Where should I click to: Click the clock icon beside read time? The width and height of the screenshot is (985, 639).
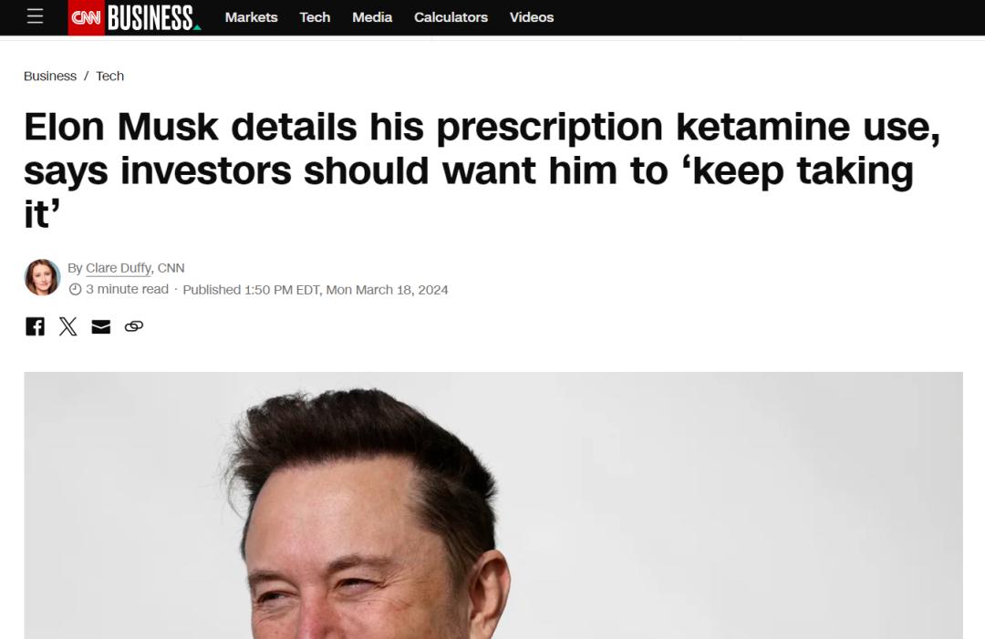(x=76, y=289)
